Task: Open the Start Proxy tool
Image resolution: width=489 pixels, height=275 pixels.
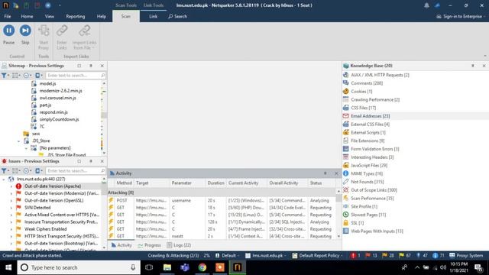Action: coord(44,37)
